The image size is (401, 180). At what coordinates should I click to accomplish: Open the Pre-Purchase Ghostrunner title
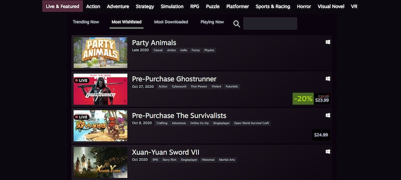[174, 79]
